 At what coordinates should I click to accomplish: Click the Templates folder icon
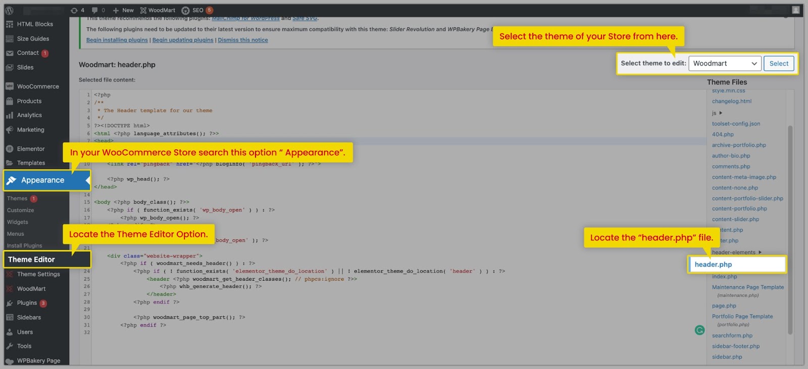(10, 163)
